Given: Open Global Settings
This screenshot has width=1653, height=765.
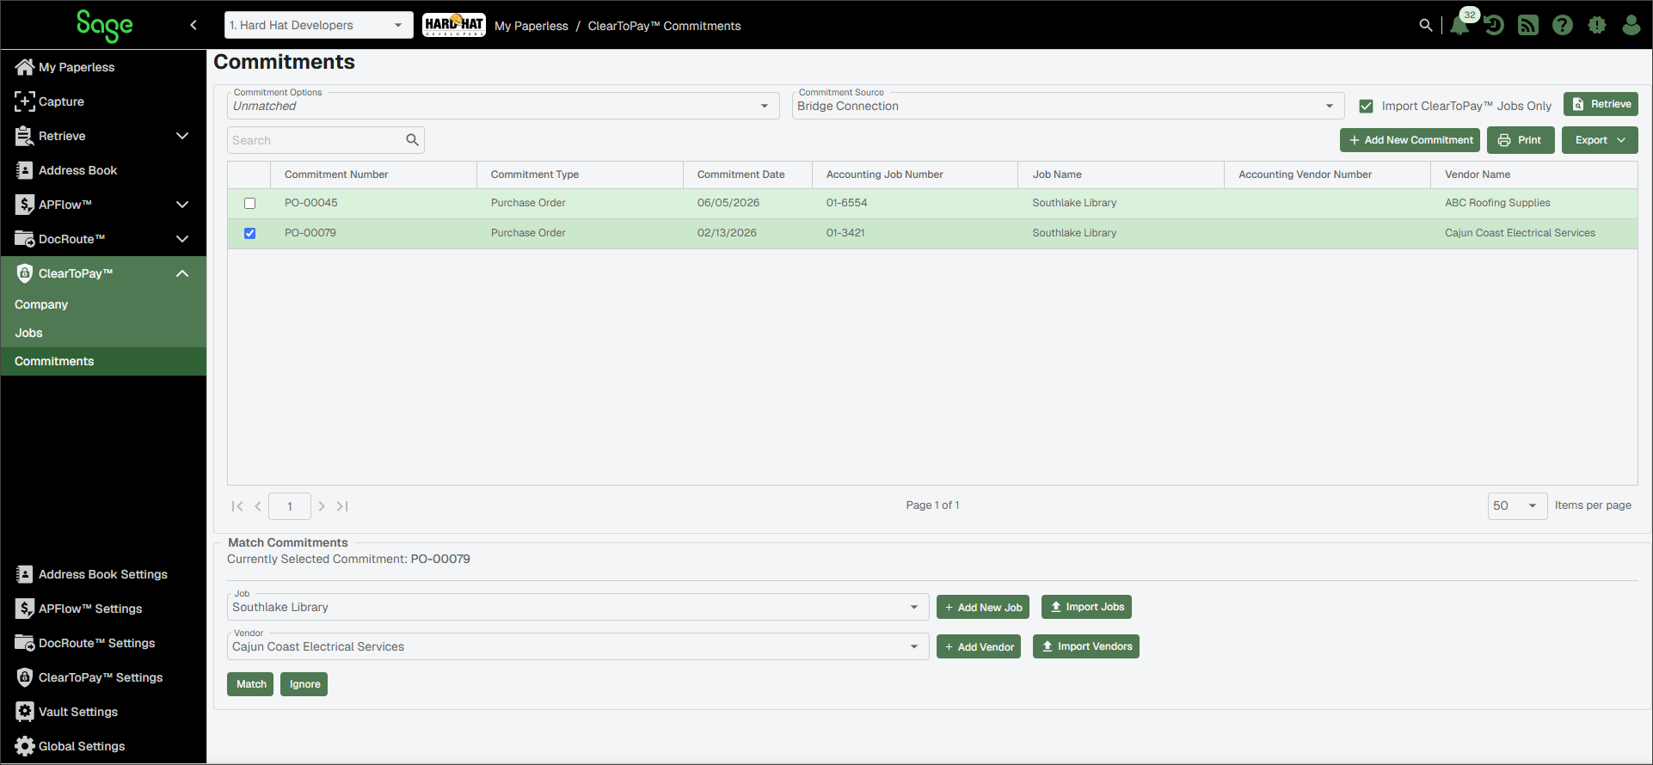Looking at the screenshot, I should (x=103, y=746).
